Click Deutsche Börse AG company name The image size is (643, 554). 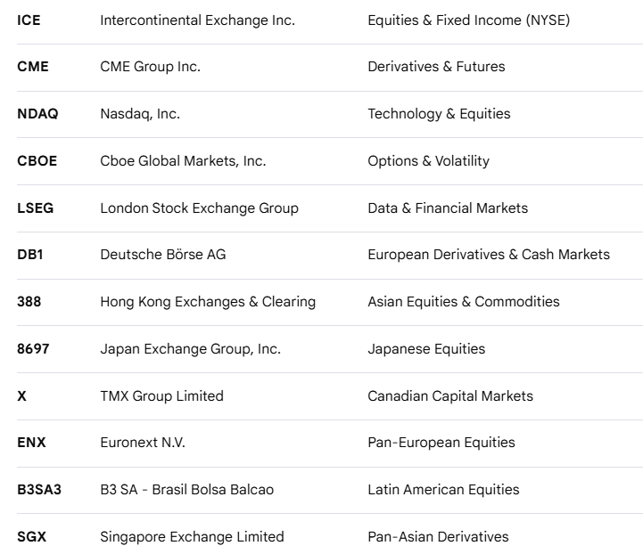[163, 254]
